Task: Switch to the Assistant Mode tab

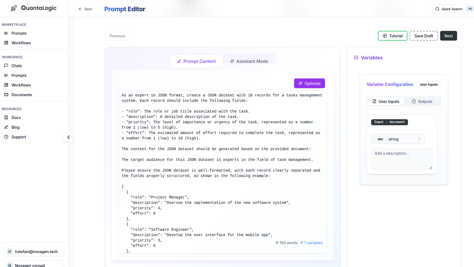Action: coord(249,61)
